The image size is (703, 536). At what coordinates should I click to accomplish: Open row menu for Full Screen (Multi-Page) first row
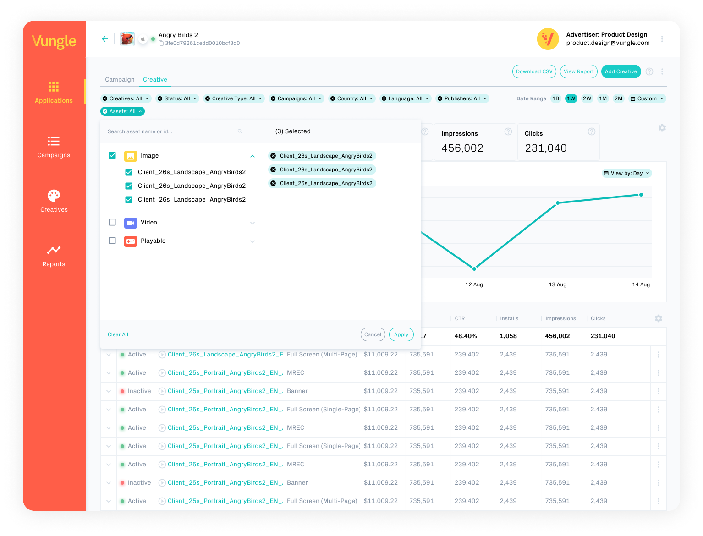click(x=659, y=355)
